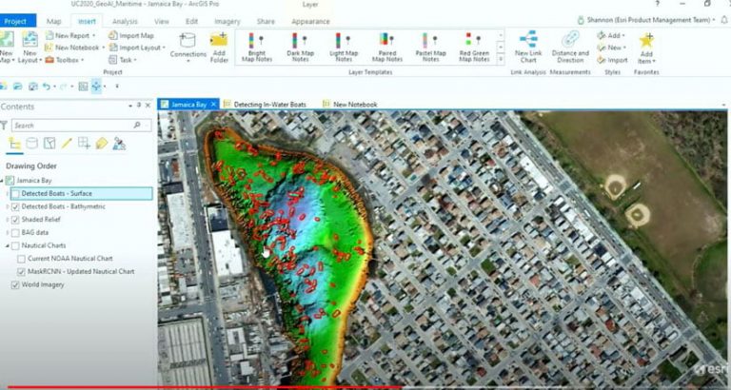Check the BAG data layer checkbox

click(x=15, y=232)
